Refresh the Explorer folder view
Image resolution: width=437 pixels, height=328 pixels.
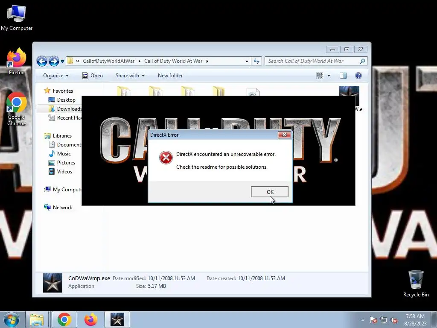point(256,61)
